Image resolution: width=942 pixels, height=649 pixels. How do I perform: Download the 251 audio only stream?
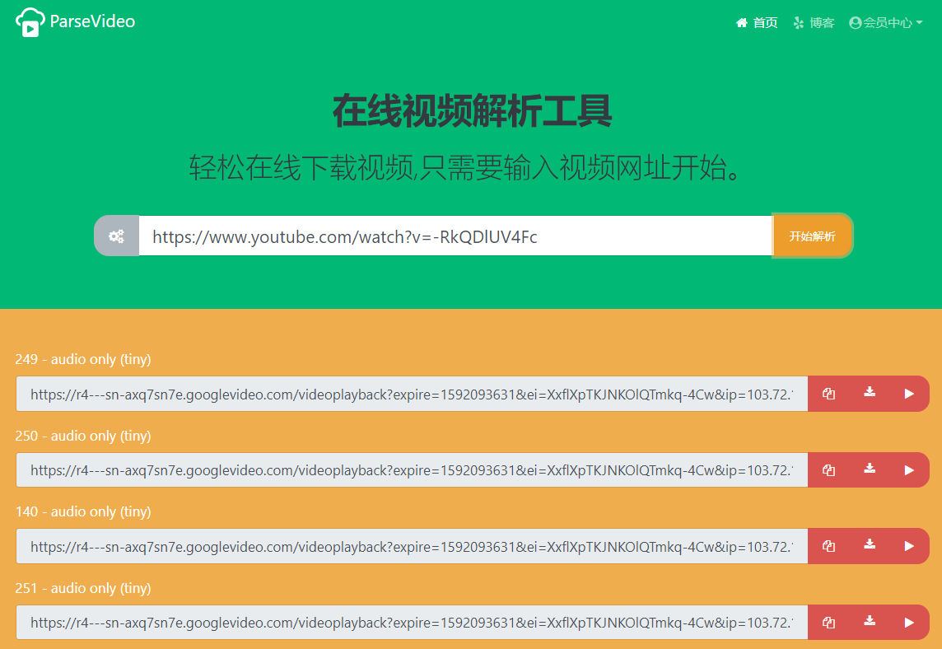(x=869, y=622)
